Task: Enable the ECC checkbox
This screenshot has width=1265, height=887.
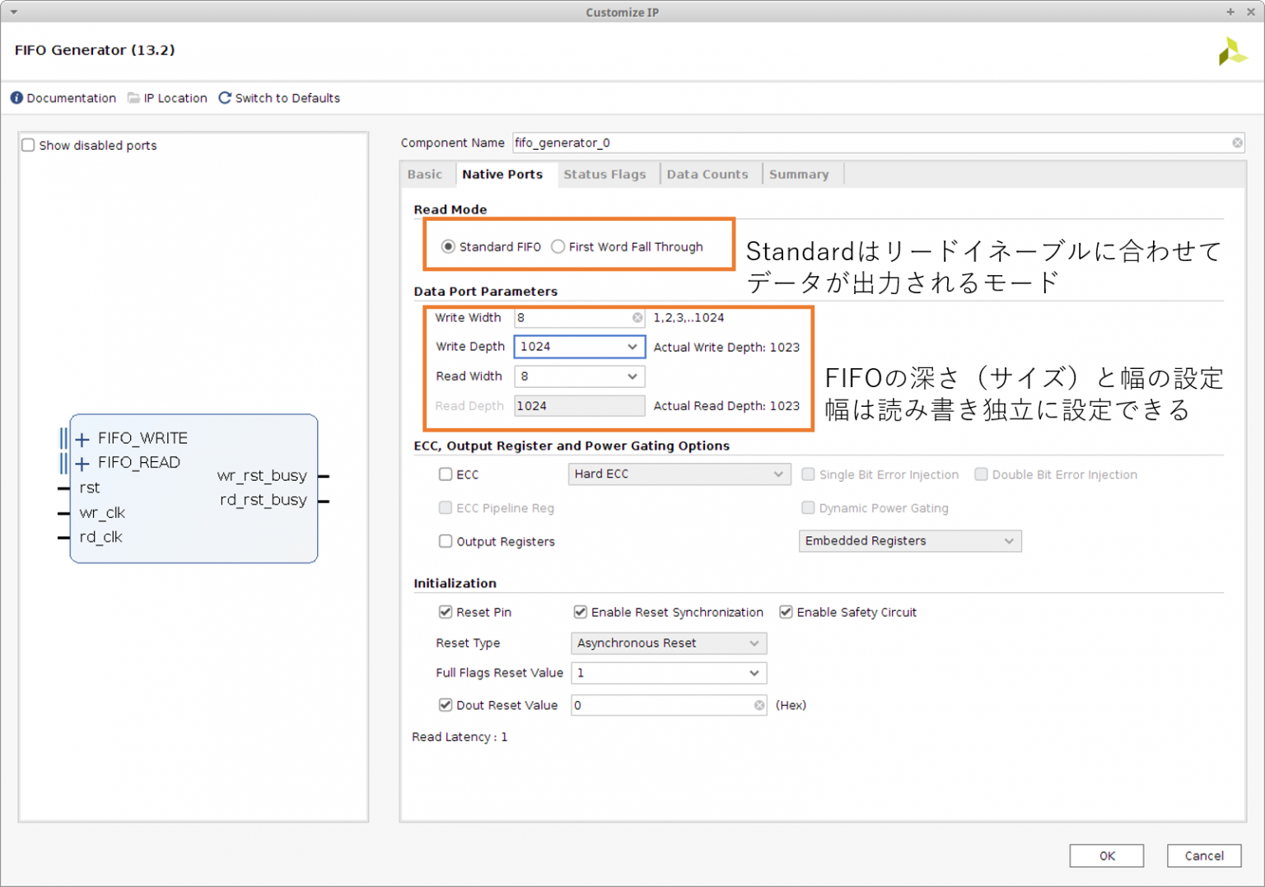Action: coord(446,474)
